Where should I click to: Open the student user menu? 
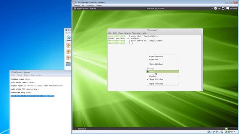pos(232,9)
